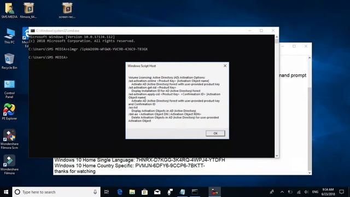Select the Filmora_64 installer desktop icon
The image size is (350, 197).
point(28,10)
